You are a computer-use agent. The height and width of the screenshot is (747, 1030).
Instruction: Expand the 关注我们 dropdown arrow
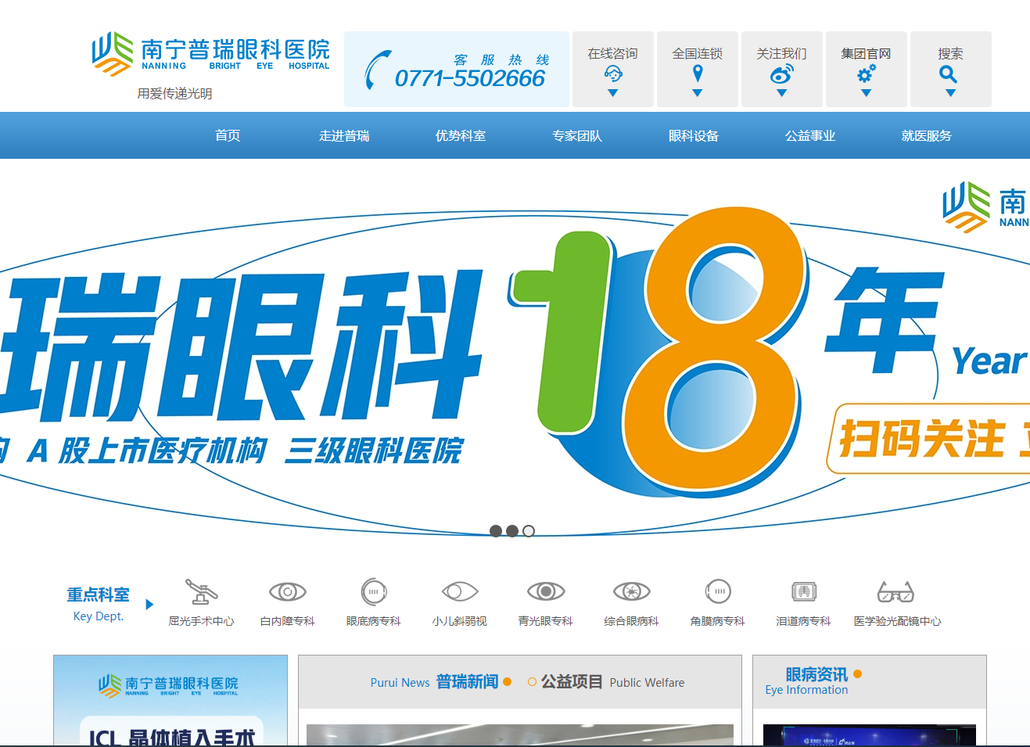[782, 93]
